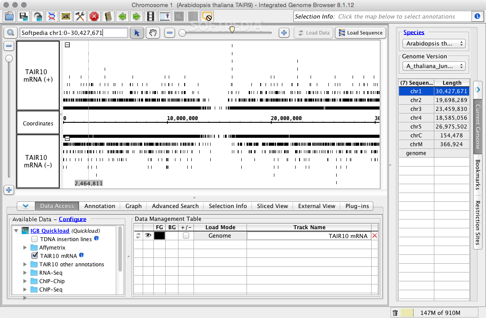
Task: Open the Advanced Search tab
Action: coord(175,206)
